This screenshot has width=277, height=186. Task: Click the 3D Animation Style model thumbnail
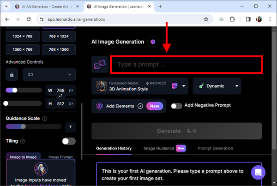tap(101, 86)
